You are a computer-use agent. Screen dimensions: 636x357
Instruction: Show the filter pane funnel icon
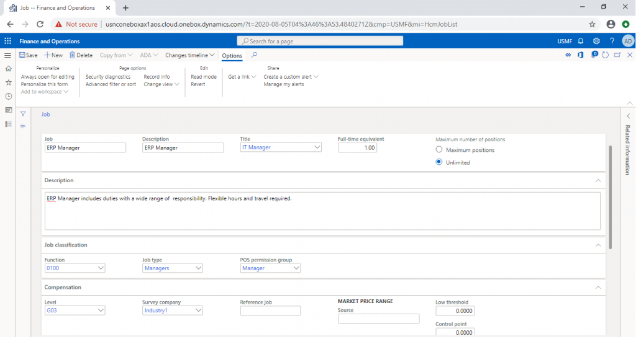click(x=23, y=114)
